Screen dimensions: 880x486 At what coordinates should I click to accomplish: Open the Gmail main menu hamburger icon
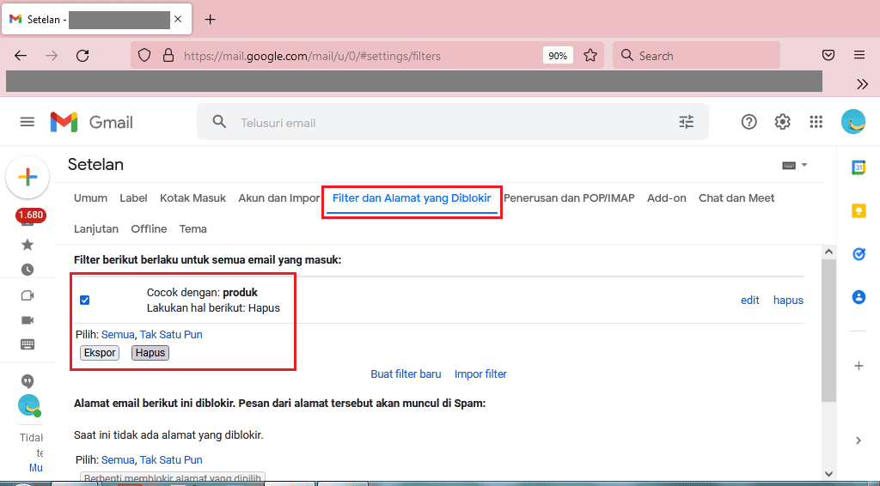(27, 122)
